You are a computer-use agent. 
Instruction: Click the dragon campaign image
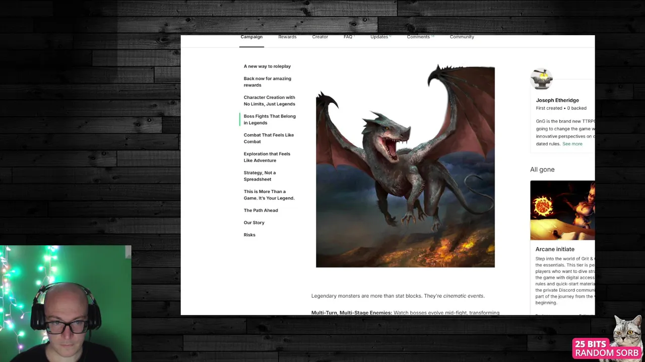pos(405,166)
